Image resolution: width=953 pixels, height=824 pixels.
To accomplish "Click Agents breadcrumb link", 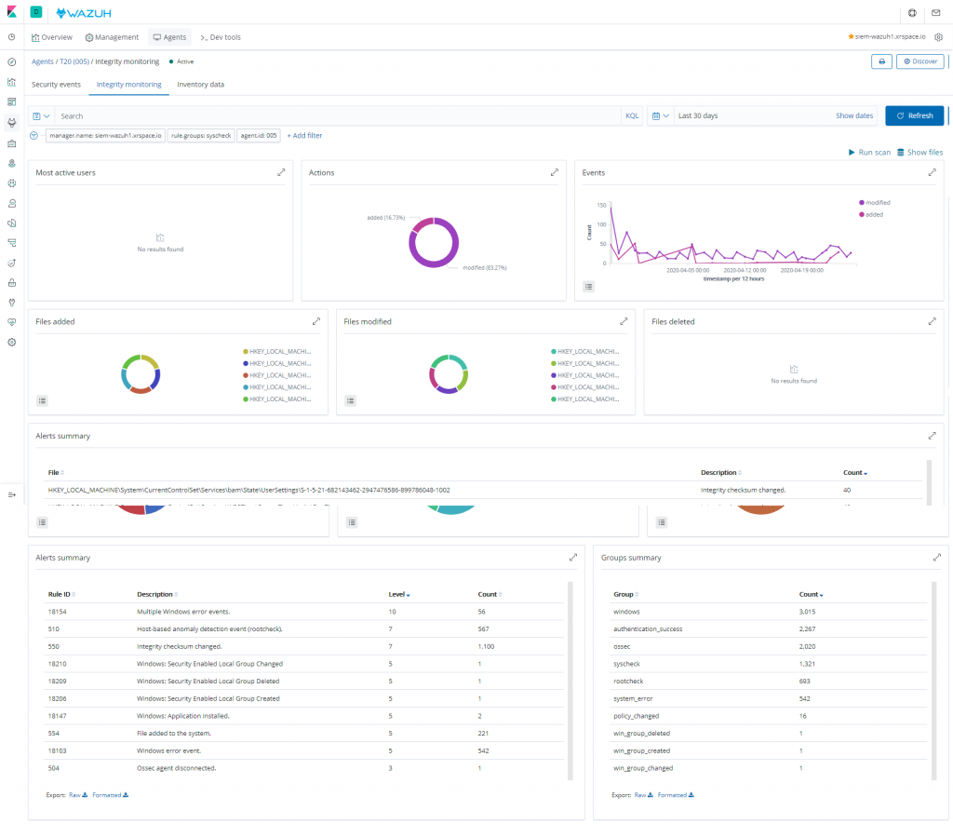I will point(43,61).
